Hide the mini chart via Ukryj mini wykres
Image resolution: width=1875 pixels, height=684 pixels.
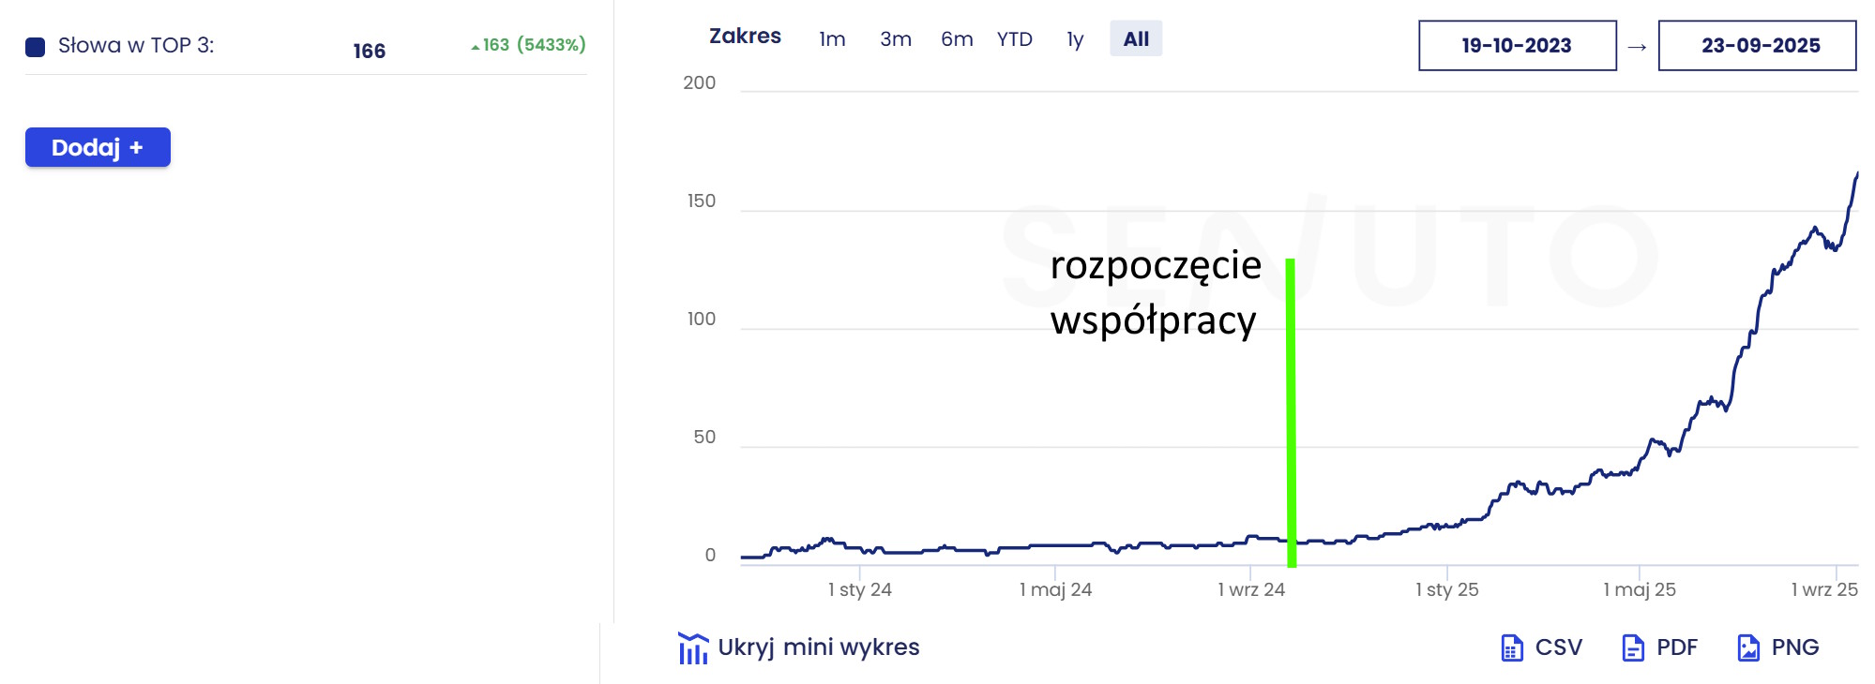[x=818, y=647]
